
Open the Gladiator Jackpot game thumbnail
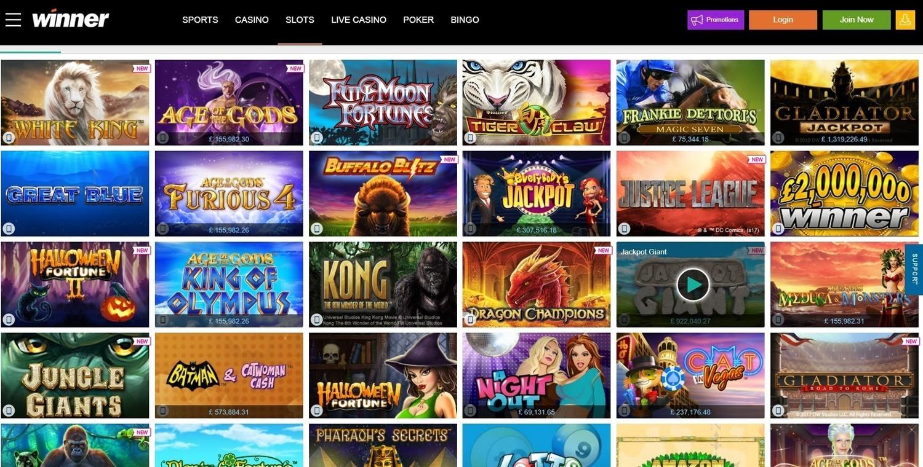point(844,102)
